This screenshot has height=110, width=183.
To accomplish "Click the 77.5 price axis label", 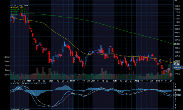I will pos(177,74).
